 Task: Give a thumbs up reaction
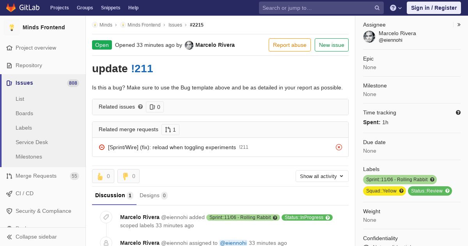pos(103,176)
